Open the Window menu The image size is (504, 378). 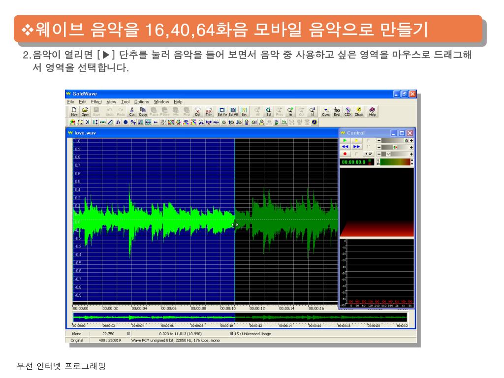(x=161, y=101)
